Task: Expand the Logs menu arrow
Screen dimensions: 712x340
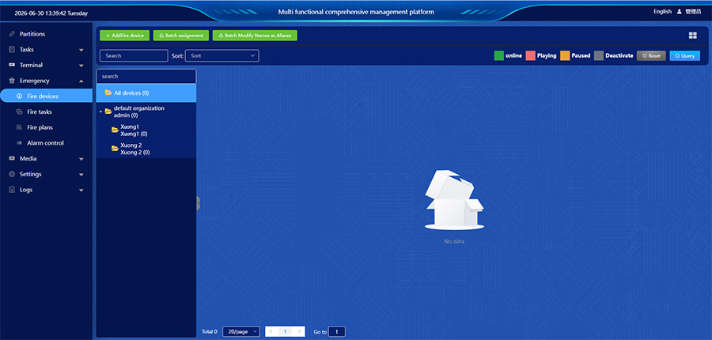Action: 81,191
